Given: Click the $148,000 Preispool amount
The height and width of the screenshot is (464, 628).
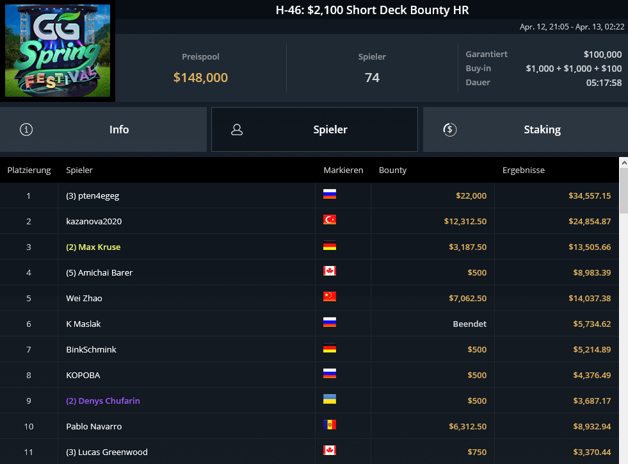Looking at the screenshot, I should click(200, 78).
